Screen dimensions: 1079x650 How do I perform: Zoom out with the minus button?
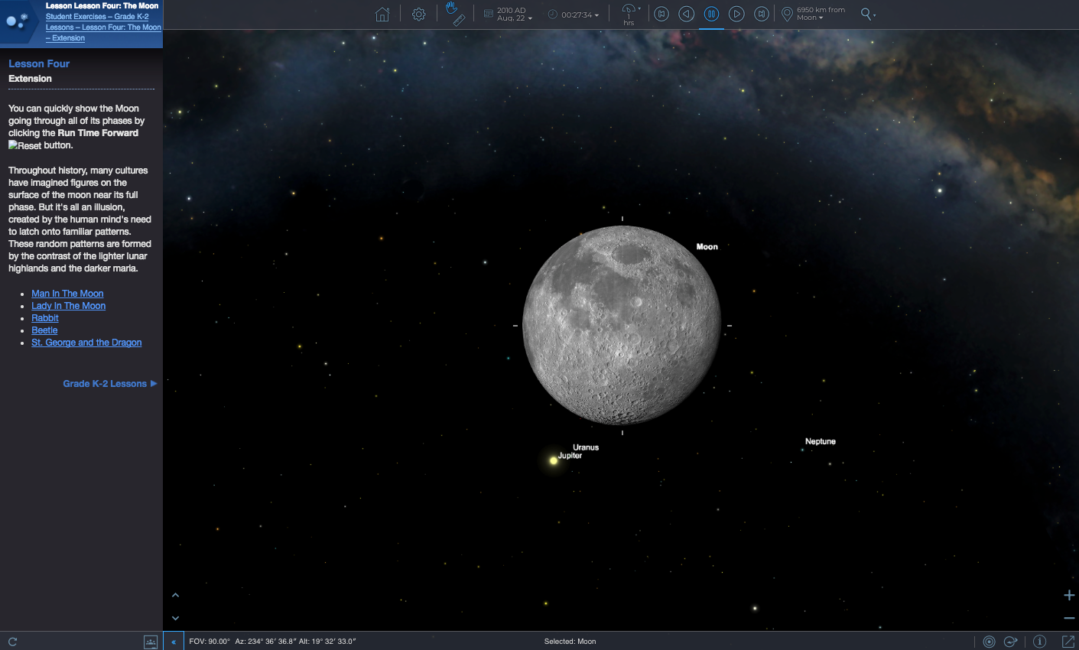(x=1069, y=618)
